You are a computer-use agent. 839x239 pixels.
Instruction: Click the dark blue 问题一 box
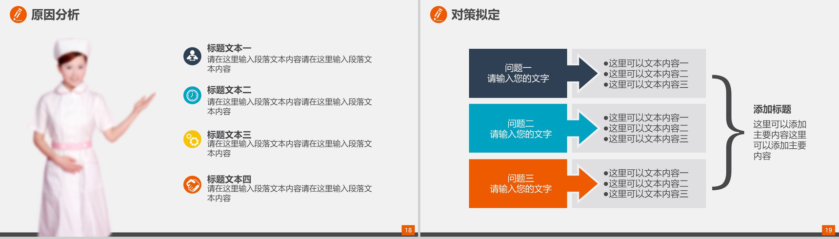(x=518, y=73)
